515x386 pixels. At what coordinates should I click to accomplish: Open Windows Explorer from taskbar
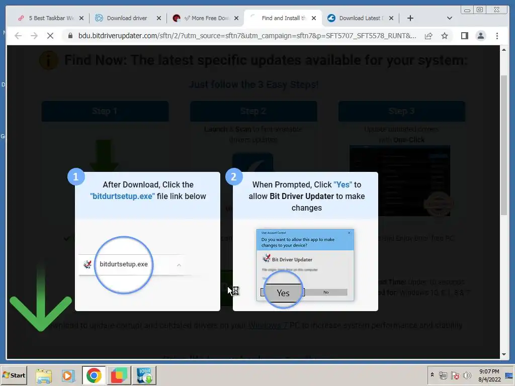click(x=44, y=375)
